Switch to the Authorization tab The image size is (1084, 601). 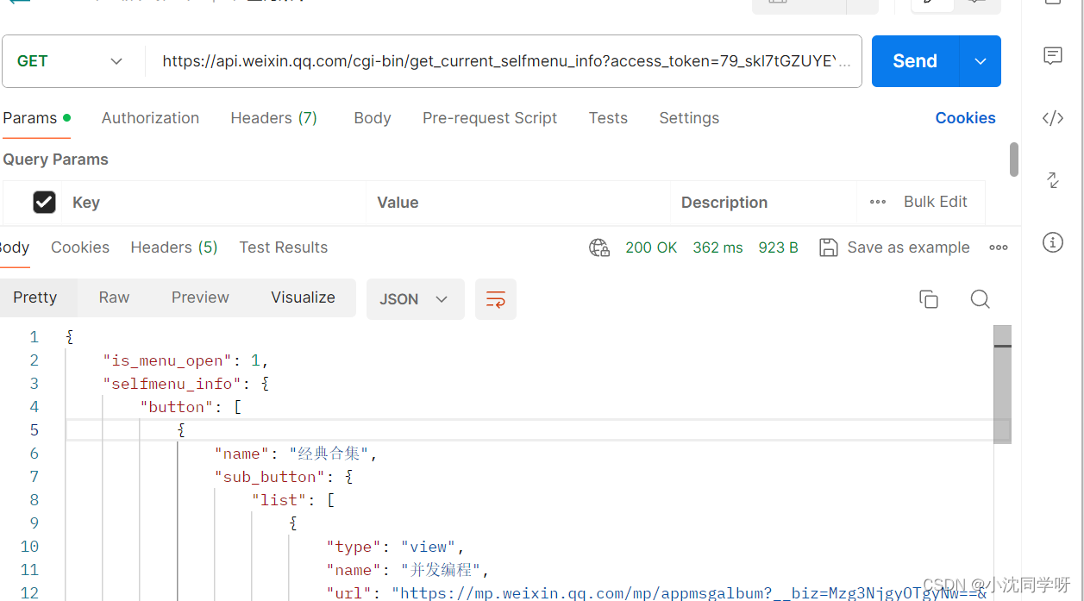[x=150, y=118]
